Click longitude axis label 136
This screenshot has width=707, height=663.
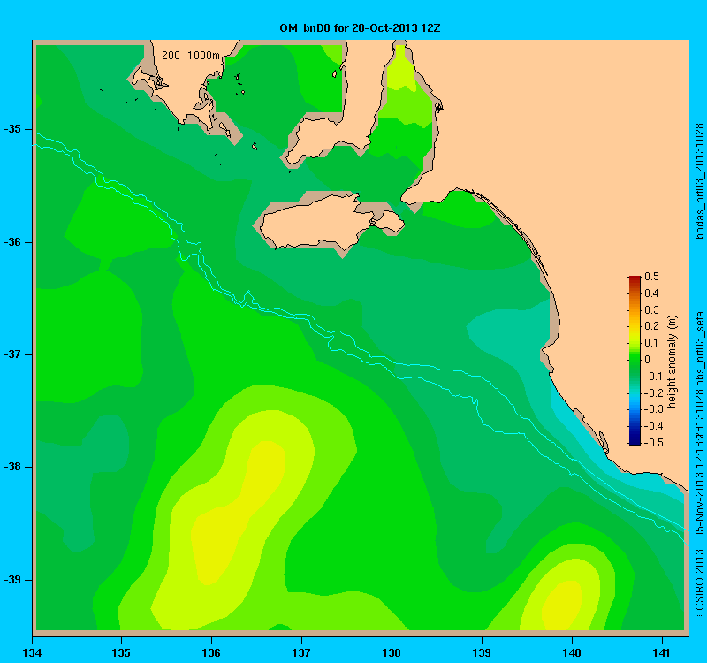(211, 652)
